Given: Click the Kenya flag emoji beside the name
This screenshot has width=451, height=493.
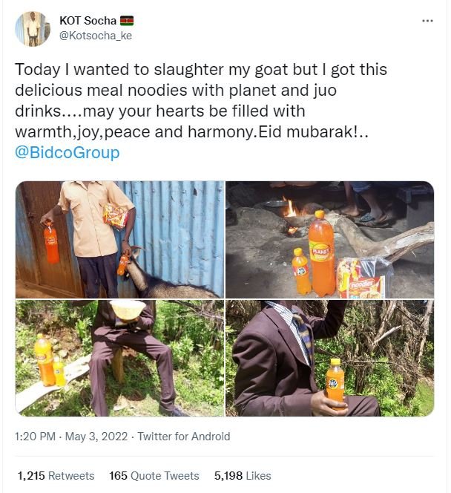Looking at the screenshot, I should pos(126,21).
